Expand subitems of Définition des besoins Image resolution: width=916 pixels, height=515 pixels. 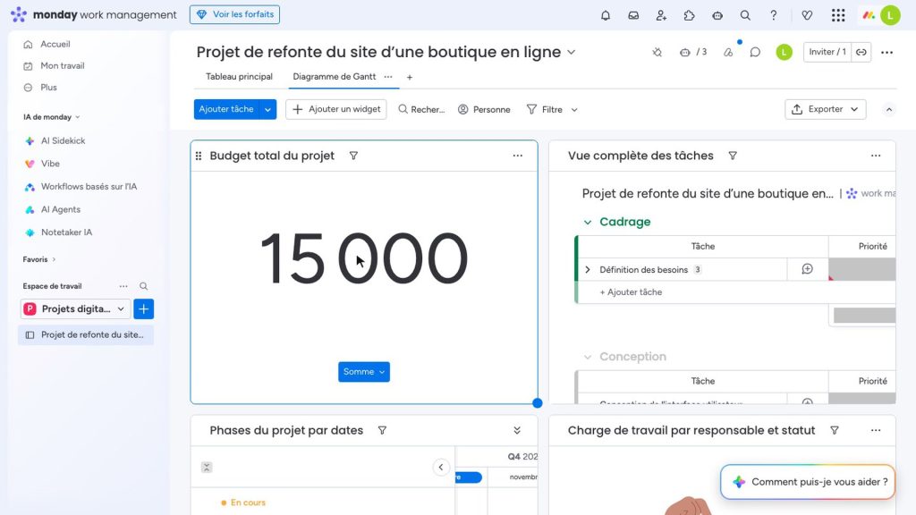click(x=588, y=270)
